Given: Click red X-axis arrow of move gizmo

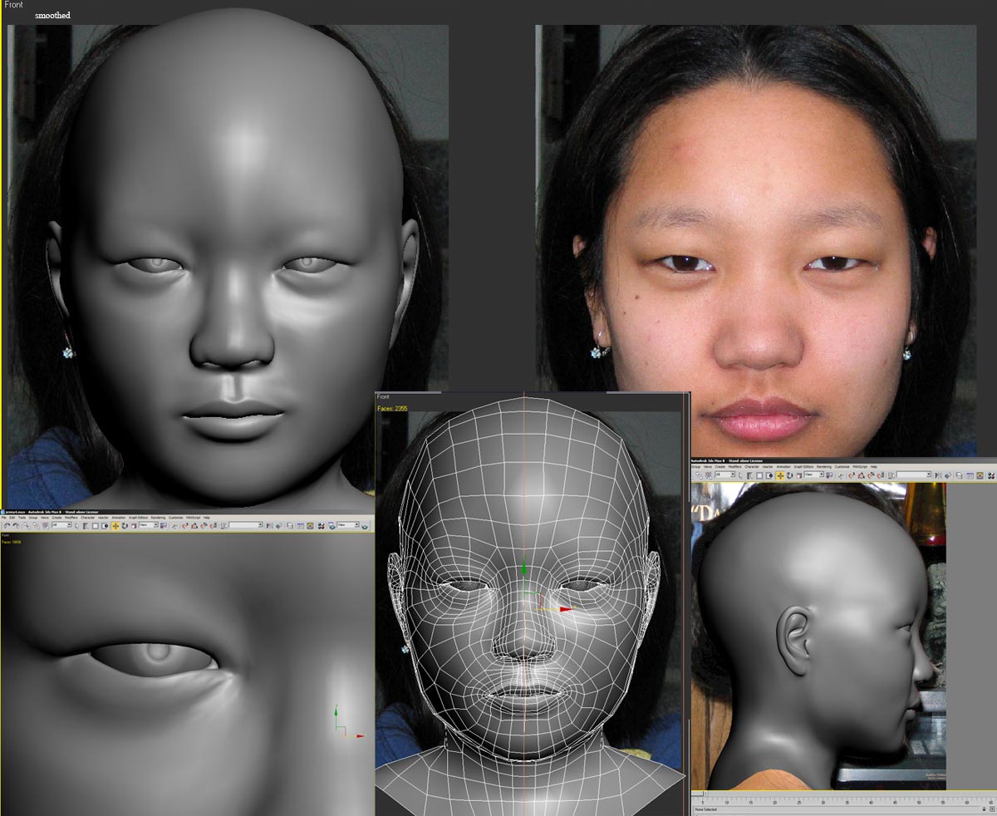Looking at the screenshot, I should coord(566,609).
